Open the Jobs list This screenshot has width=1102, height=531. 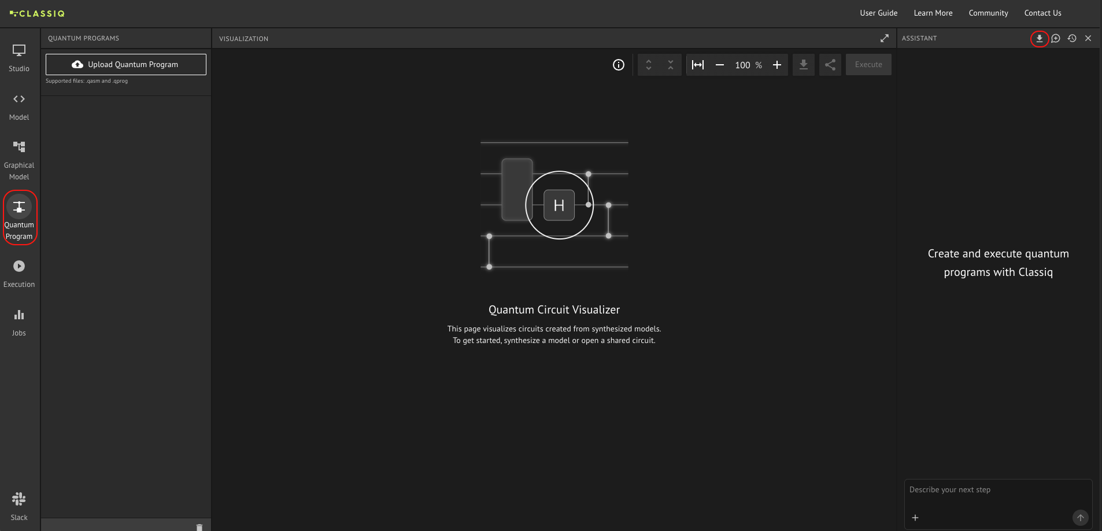click(19, 323)
